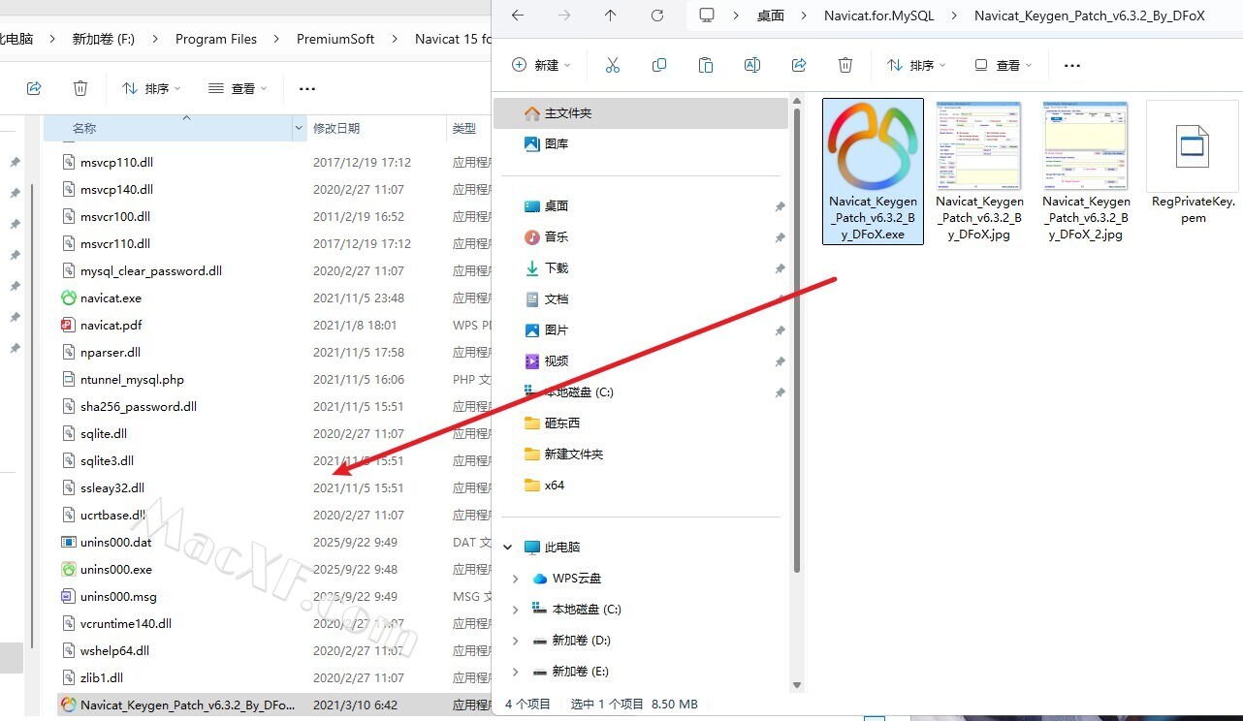Image resolution: width=1243 pixels, height=721 pixels.
Task: Click the Share icon in left window toolbar
Action: click(x=34, y=88)
